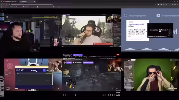
Task: Open the pop-out icon on Dark Souls thumbnail
Action: point(160,30)
